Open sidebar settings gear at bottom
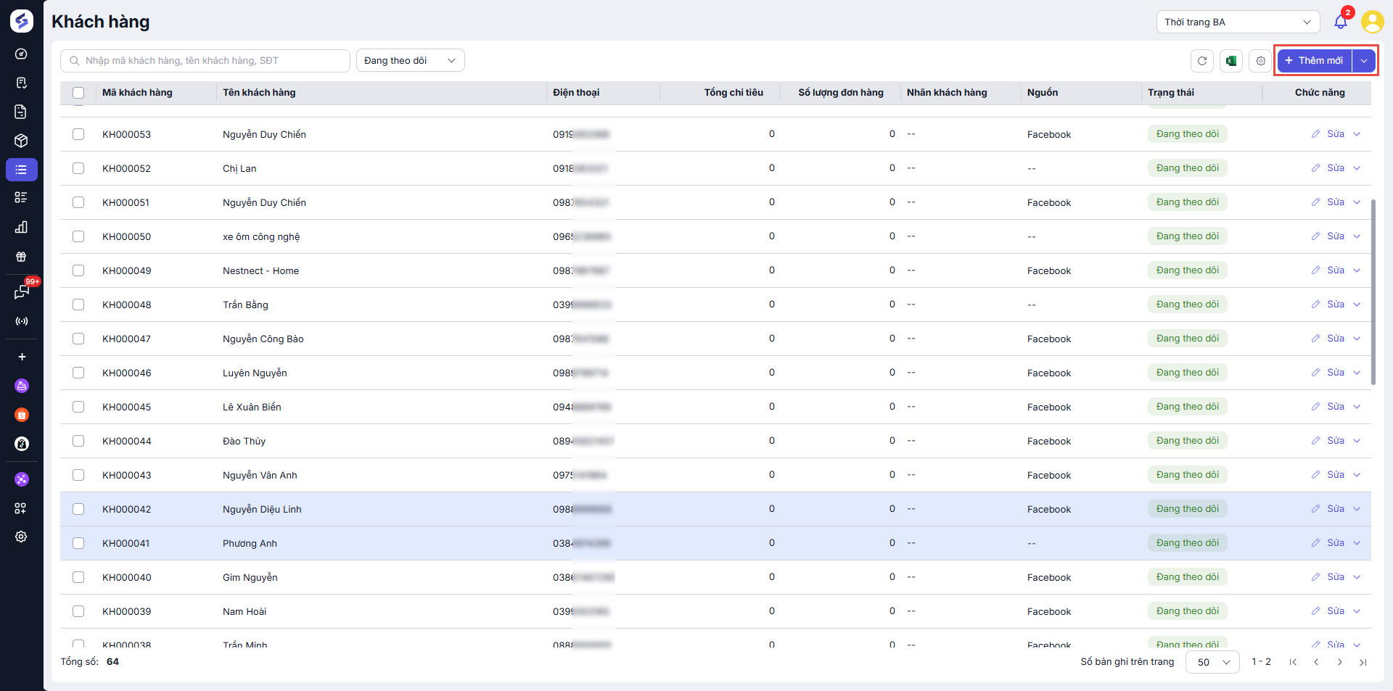The height and width of the screenshot is (691, 1393). 21,537
